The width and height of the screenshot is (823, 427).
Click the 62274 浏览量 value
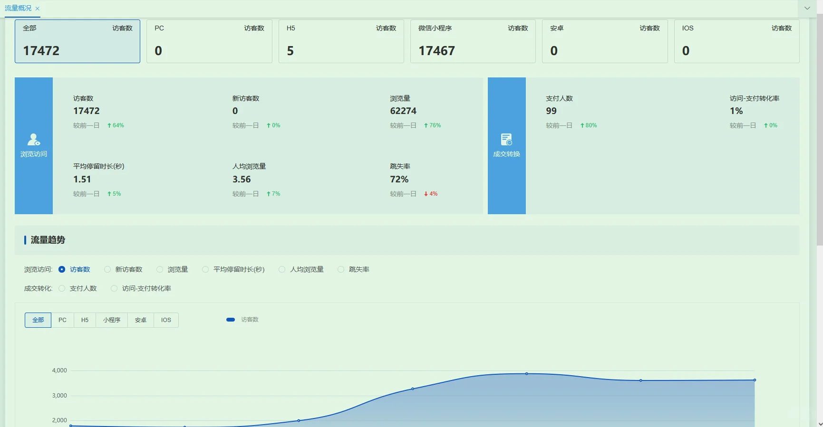403,111
